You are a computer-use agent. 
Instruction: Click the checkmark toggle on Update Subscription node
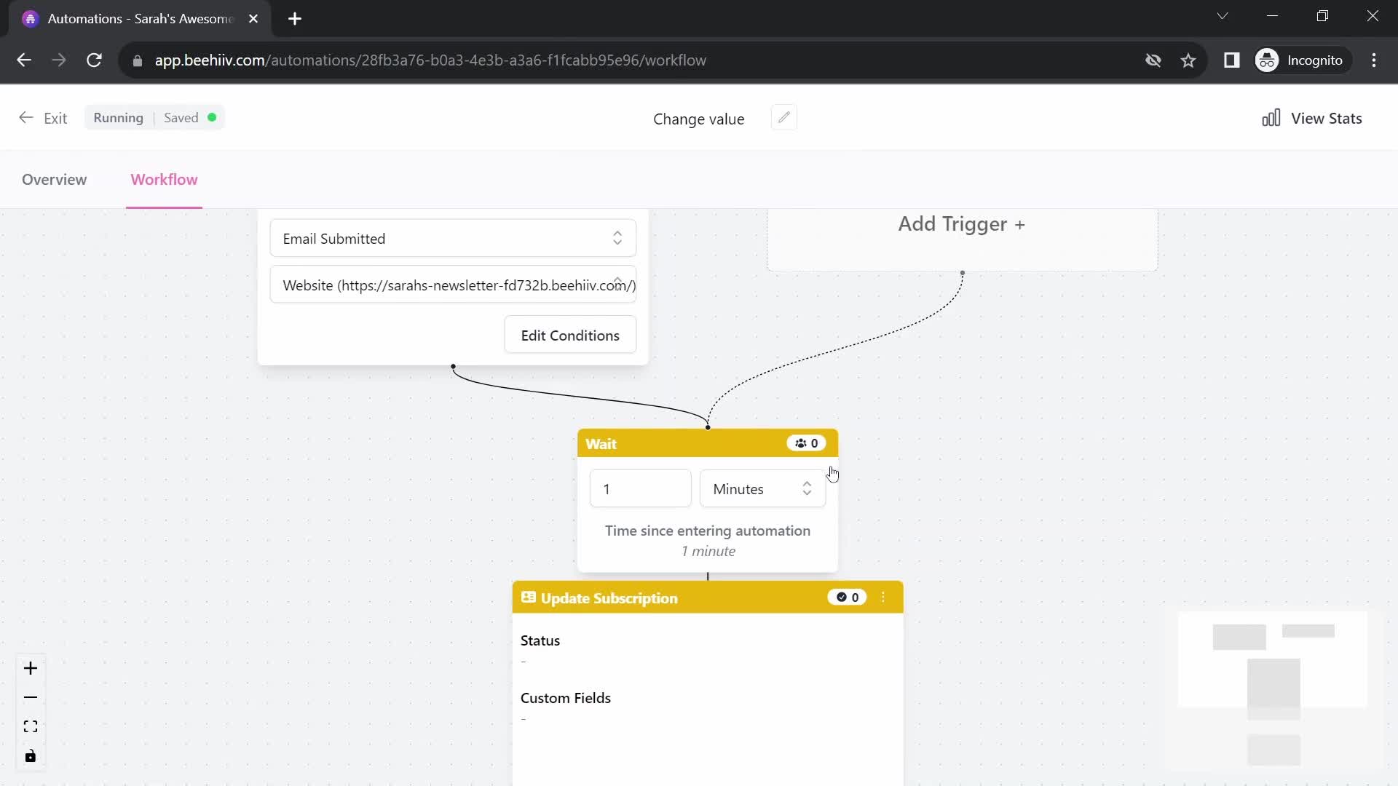(x=842, y=597)
